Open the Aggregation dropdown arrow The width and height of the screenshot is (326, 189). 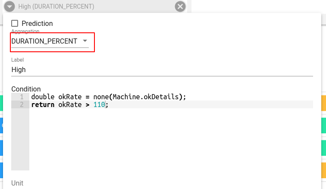click(x=85, y=41)
